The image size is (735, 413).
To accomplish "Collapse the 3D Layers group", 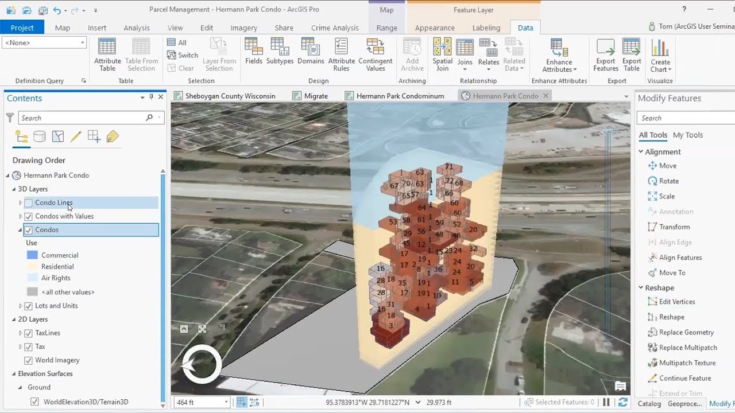I will coord(14,189).
